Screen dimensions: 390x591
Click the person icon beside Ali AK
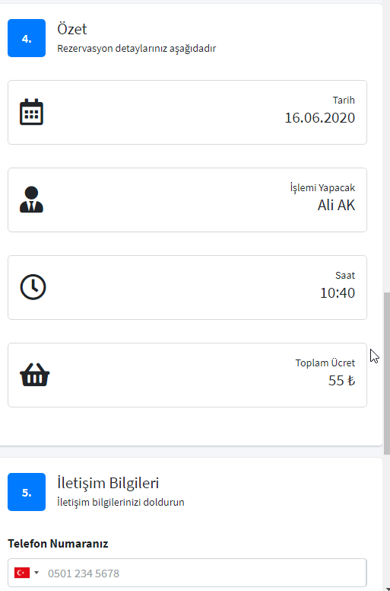pos(32,200)
